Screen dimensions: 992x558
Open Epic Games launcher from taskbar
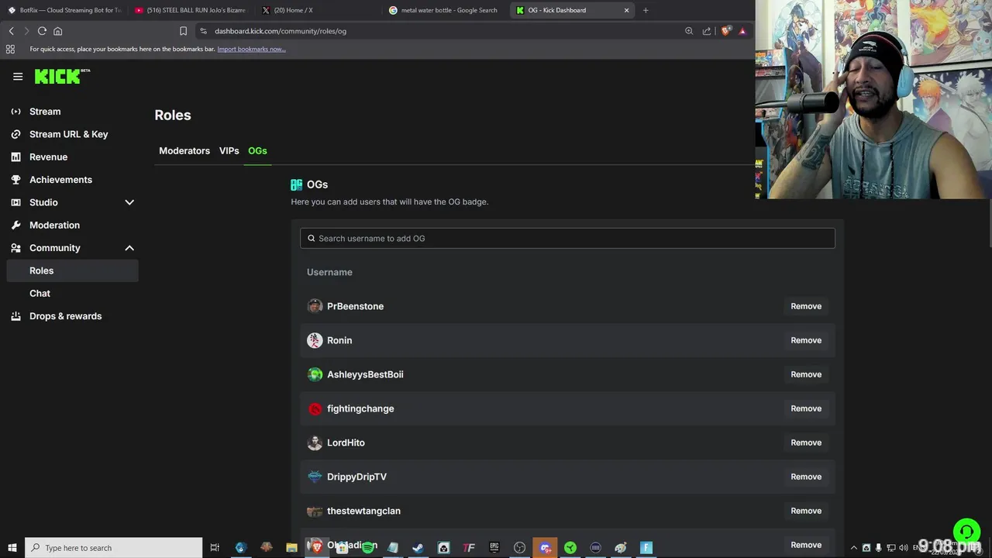494,548
